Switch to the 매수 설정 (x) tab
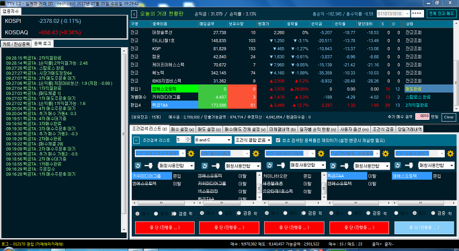The width and height of the screenshot is (459, 251). click(x=182, y=129)
